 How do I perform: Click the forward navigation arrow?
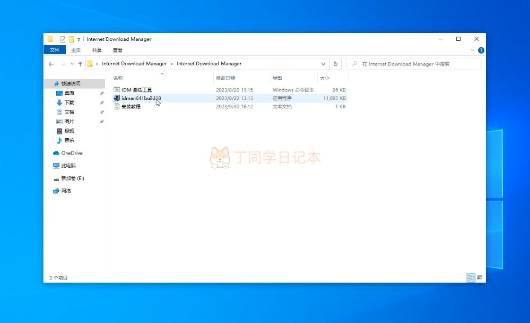pyautogui.click(x=63, y=64)
